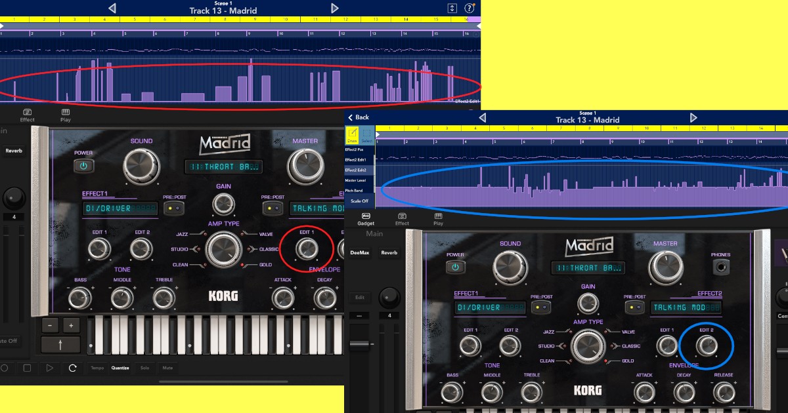This screenshot has width=788, height=413.
Task: Toggle Mute for the track
Action: click(167, 368)
